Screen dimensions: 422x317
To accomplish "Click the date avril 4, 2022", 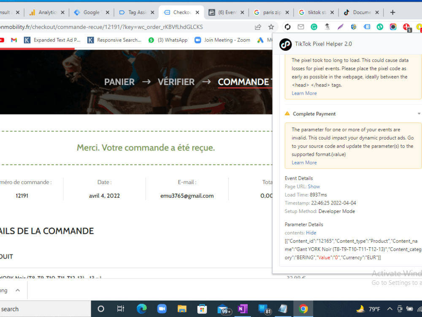I will point(104,196).
